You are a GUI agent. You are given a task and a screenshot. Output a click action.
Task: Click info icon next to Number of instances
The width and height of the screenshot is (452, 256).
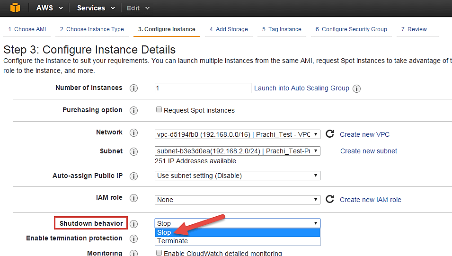tap(134, 88)
